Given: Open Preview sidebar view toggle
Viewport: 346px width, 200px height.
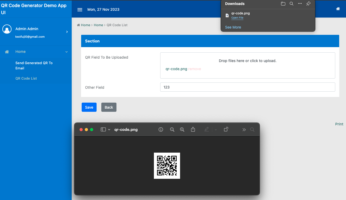Looking at the screenshot, I should [x=103, y=130].
